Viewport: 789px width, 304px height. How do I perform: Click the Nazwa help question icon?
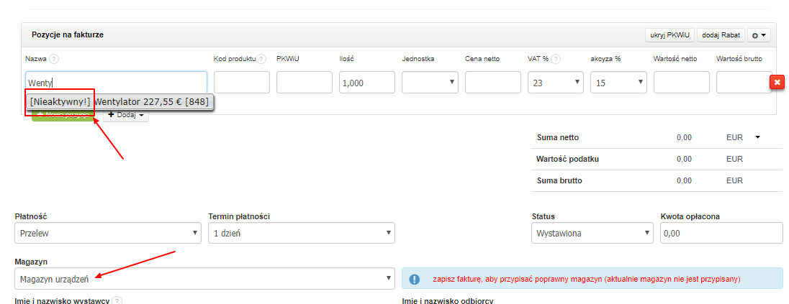[54, 59]
